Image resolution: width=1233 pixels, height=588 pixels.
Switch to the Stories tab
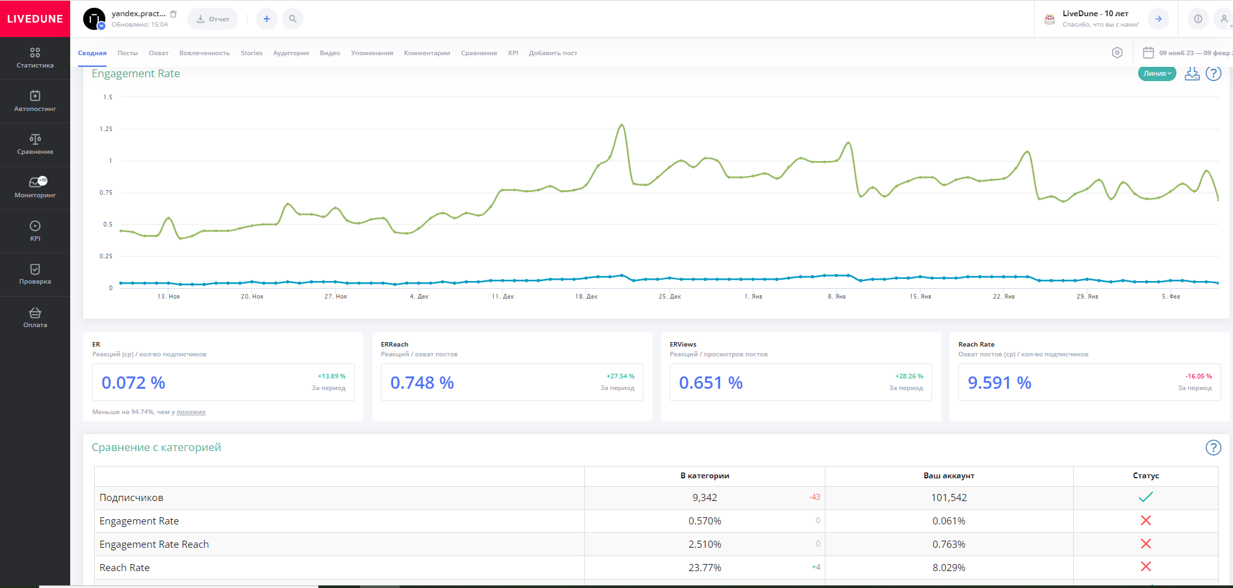coord(252,53)
